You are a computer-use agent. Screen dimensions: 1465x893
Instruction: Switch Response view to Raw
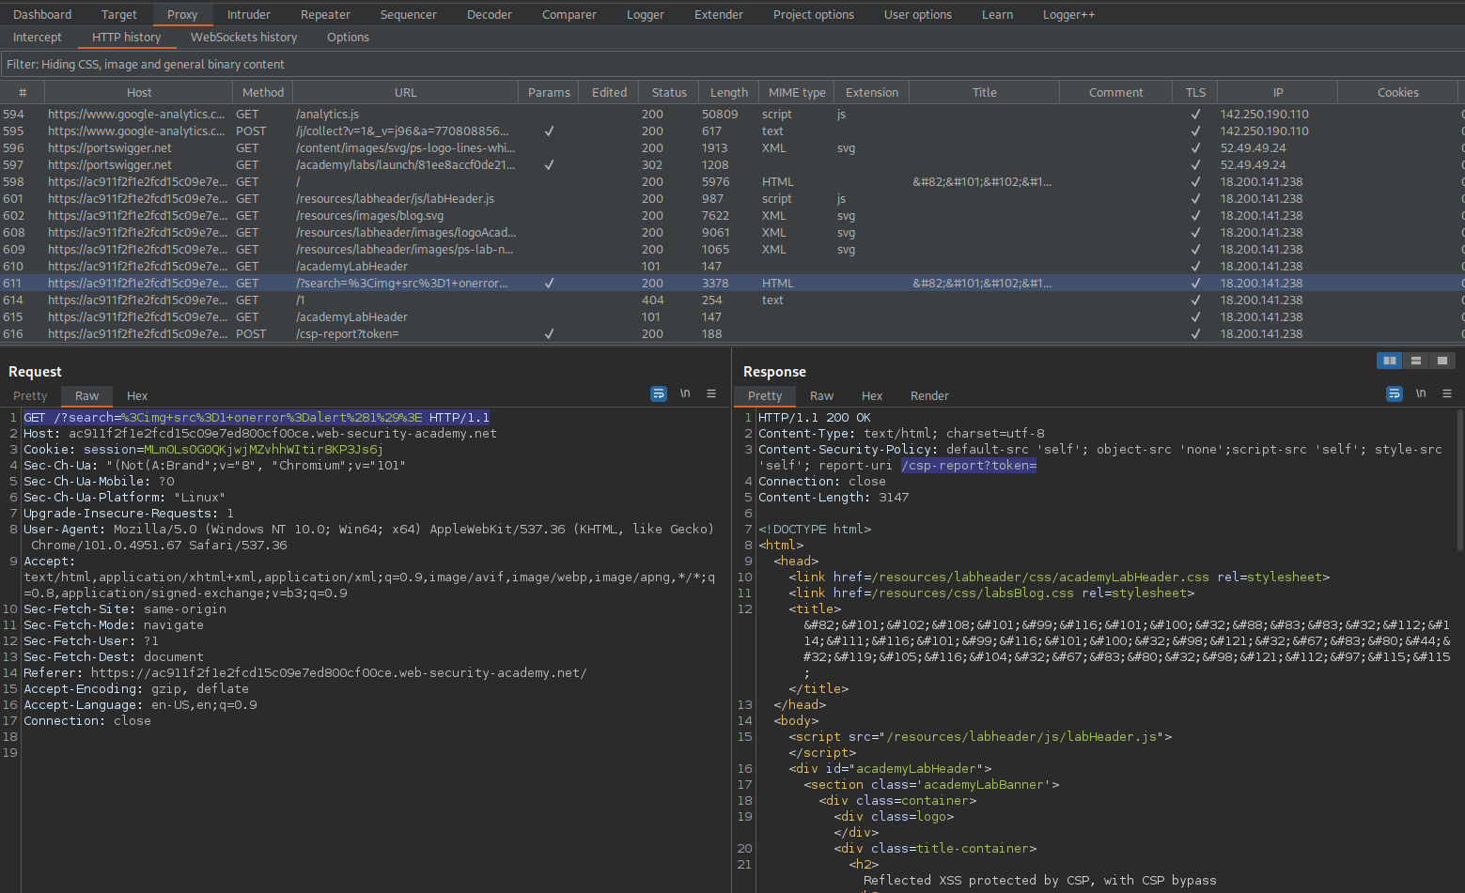click(822, 395)
